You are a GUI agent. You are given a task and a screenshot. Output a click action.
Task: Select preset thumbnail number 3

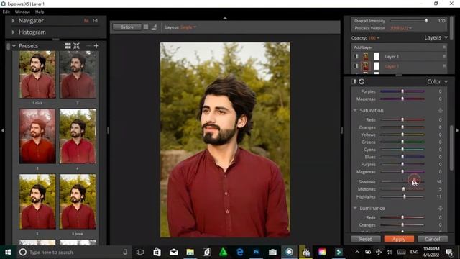click(x=37, y=136)
